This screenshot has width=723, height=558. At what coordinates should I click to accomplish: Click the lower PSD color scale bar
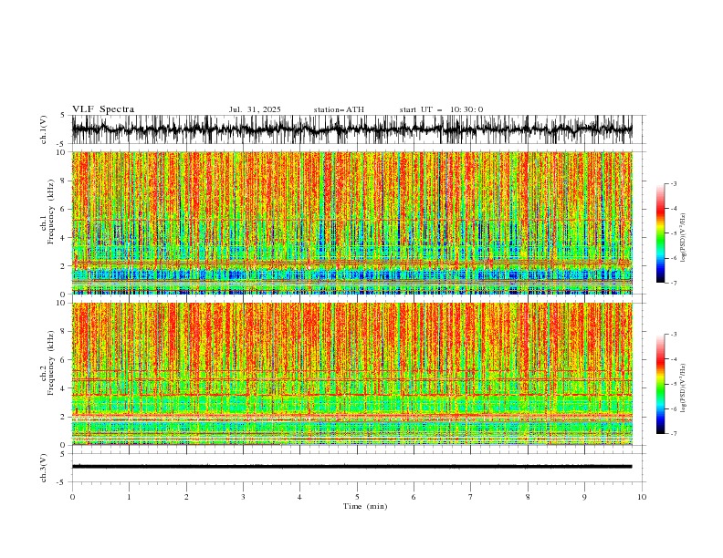point(660,384)
